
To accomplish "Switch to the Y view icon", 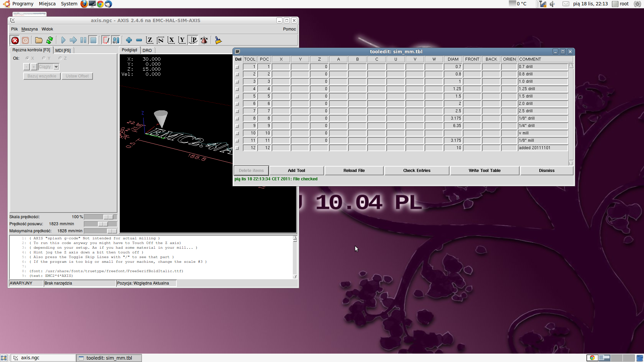I will [182, 40].
